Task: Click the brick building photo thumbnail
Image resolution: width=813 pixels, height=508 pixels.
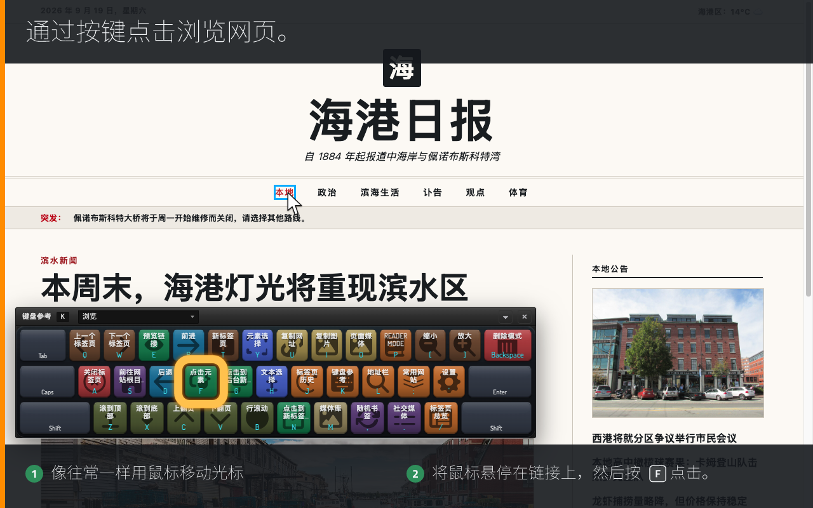Action: [x=678, y=353]
